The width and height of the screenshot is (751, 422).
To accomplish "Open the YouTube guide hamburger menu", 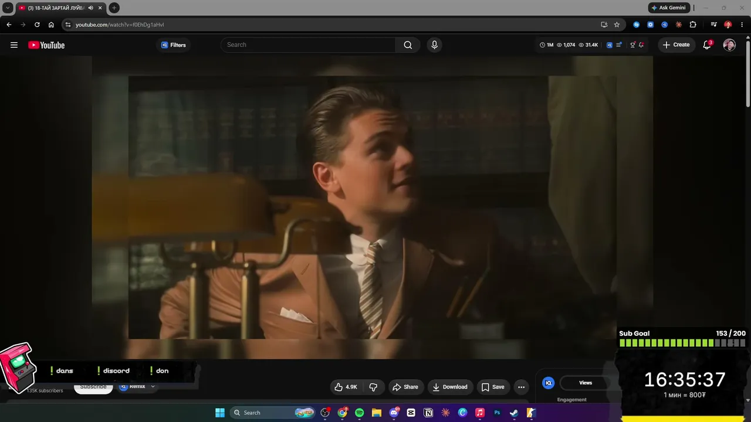I will (x=14, y=45).
